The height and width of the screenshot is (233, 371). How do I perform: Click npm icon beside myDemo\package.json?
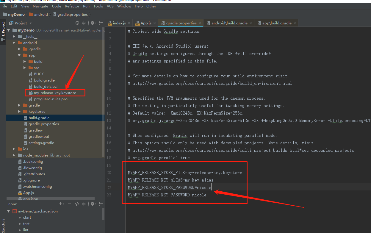pos(15,211)
